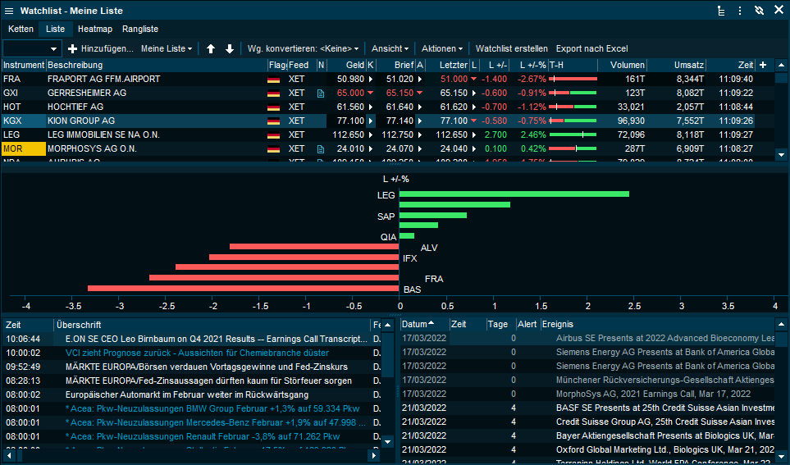The image size is (790, 465).
Task: Toggle sort order on Datum column header
Action: click(418, 324)
